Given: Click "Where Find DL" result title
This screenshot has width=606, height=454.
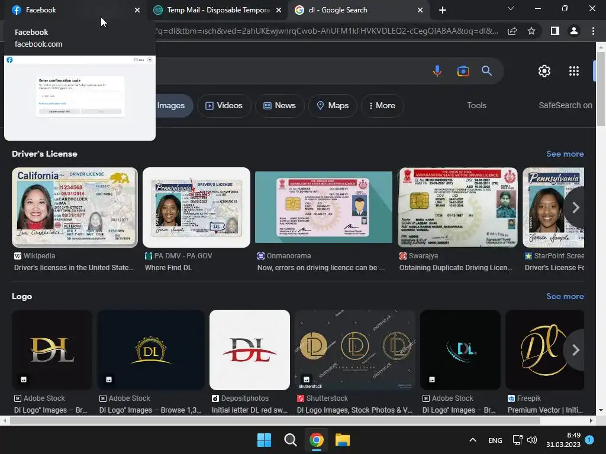Looking at the screenshot, I should pyautogui.click(x=168, y=268).
